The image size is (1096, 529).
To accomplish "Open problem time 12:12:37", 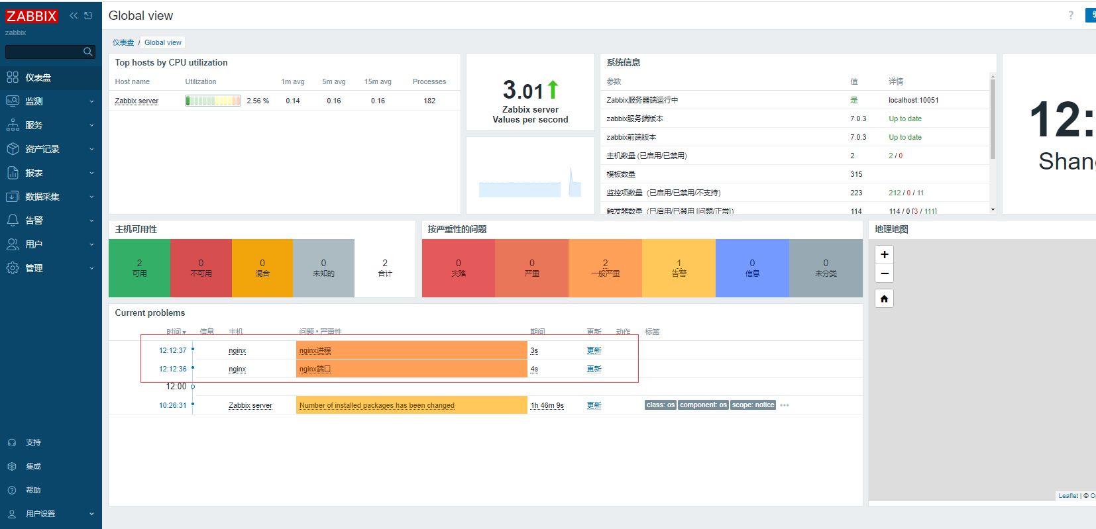I will (x=172, y=350).
